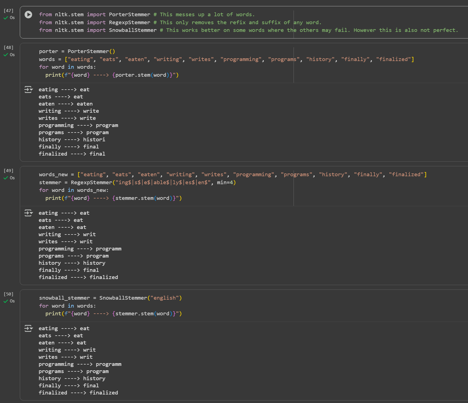468x403 pixels.
Task: Place cursor on the snowball_stemmer assignment line
Action: [x=110, y=298]
